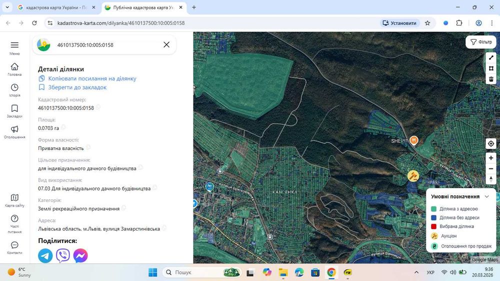
Task: Open Microsoft Edge from taskbar
Action: pyautogui.click(x=299, y=272)
